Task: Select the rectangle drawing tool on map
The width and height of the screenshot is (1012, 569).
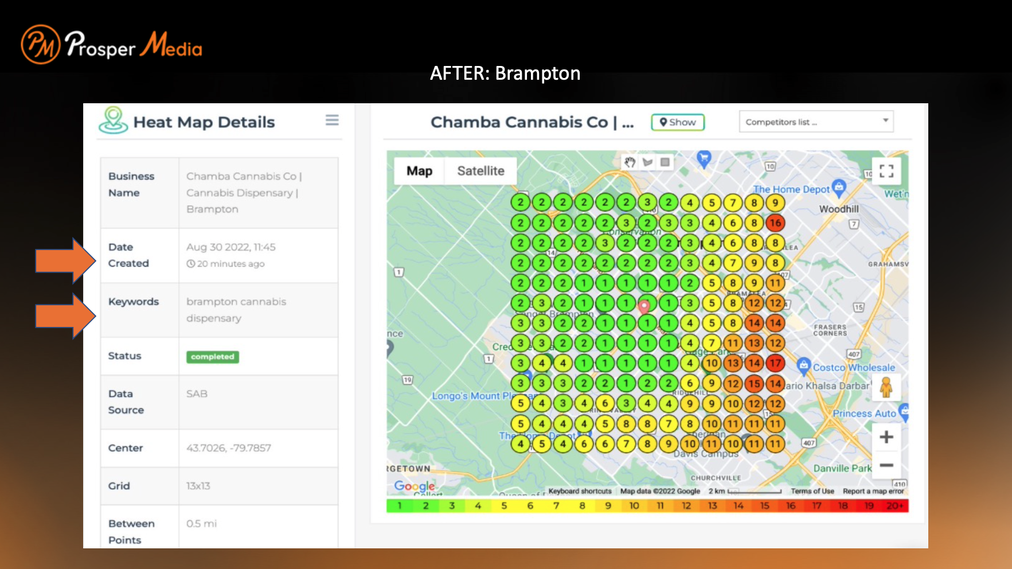Action: click(x=665, y=162)
